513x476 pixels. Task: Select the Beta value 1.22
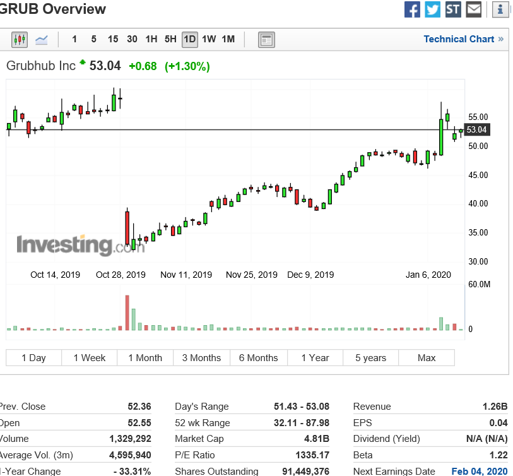click(498, 455)
